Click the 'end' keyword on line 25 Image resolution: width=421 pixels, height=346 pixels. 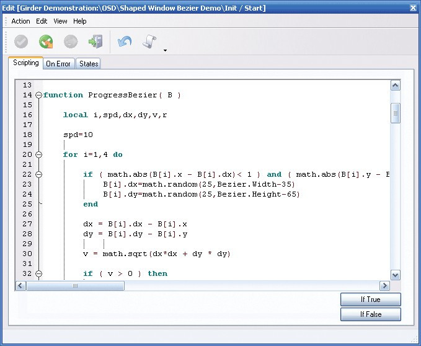pyautogui.click(x=91, y=204)
